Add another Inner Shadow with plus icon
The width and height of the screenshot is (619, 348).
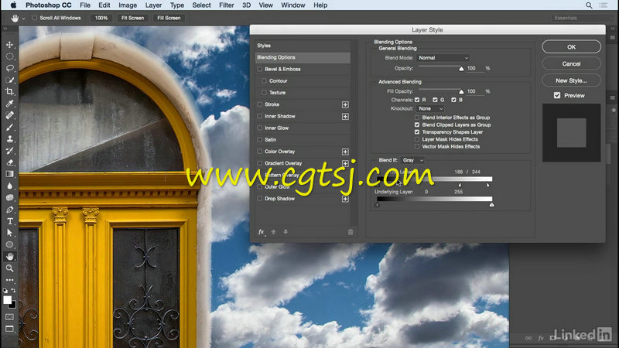(345, 117)
